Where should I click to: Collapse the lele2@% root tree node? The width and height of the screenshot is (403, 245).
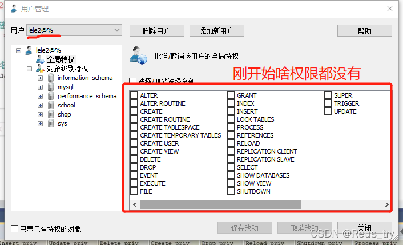pyautogui.click(x=18, y=50)
